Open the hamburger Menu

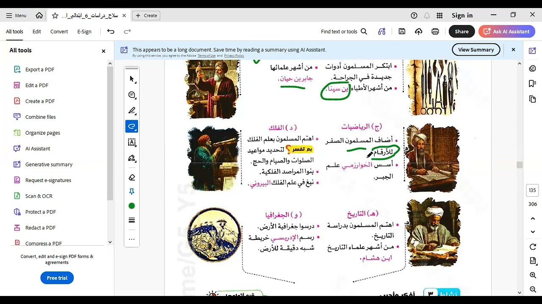click(16, 16)
